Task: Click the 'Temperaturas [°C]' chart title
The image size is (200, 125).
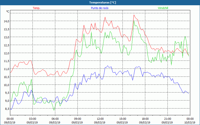Action: click(102, 2)
